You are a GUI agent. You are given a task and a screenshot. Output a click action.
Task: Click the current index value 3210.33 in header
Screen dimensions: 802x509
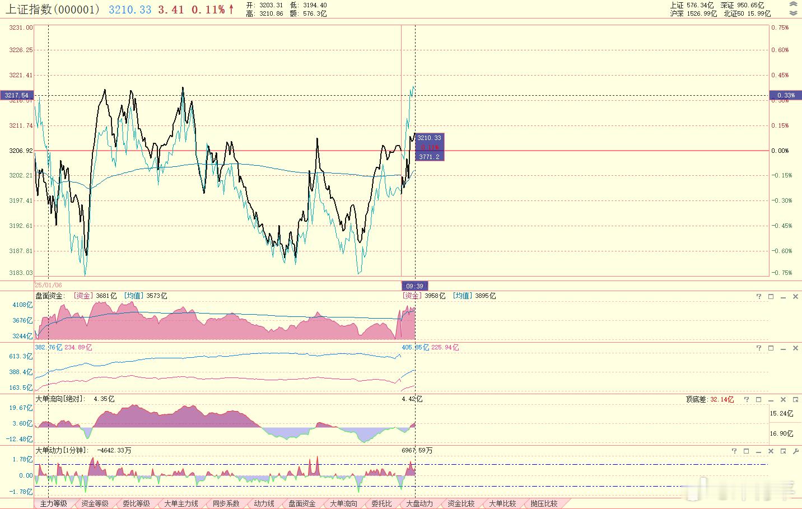[130, 10]
